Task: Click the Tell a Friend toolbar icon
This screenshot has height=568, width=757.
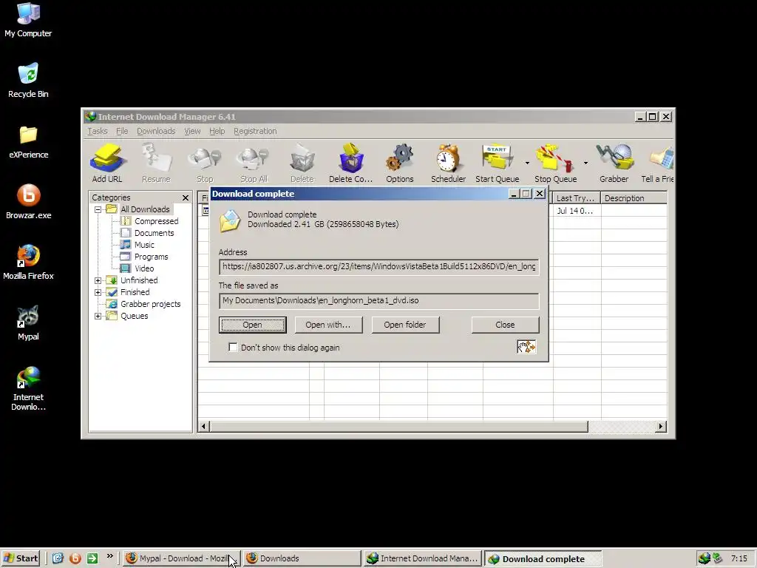Action: pos(657,163)
